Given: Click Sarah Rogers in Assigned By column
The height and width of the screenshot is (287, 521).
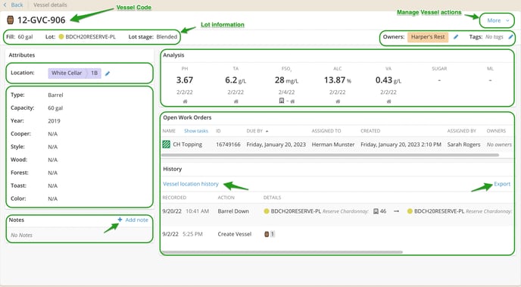Looking at the screenshot, I should (x=463, y=145).
